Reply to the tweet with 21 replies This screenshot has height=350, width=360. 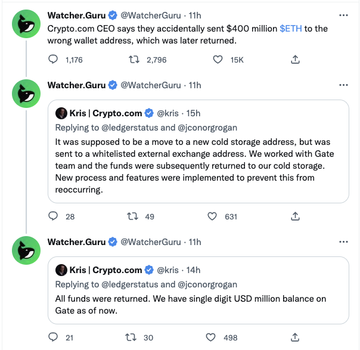point(53,337)
